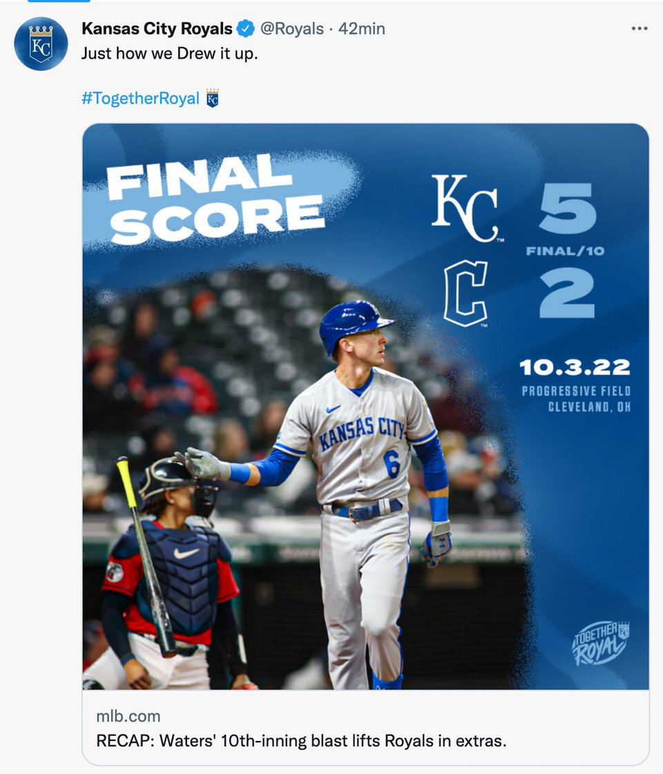
Task: Open the Final Score card image
Action: (x=366, y=407)
